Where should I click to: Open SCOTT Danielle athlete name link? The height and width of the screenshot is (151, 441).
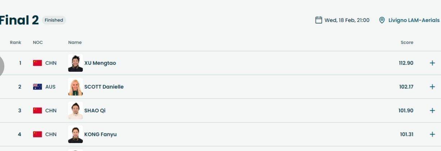(x=104, y=87)
